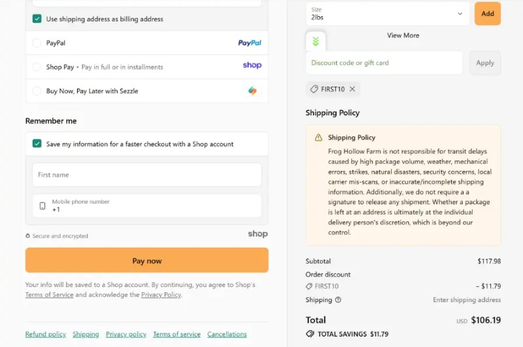Click the Apply discount button

484,63
